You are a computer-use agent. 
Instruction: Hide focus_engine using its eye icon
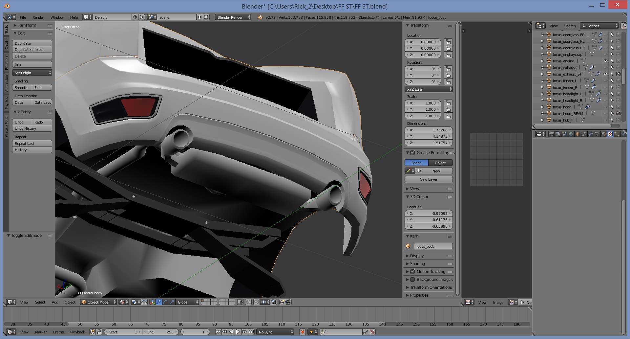(x=605, y=61)
